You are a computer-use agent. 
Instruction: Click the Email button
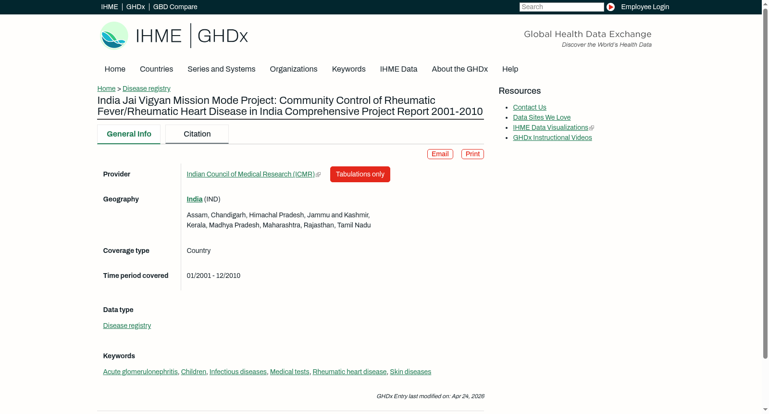click(x=440, y=154)
